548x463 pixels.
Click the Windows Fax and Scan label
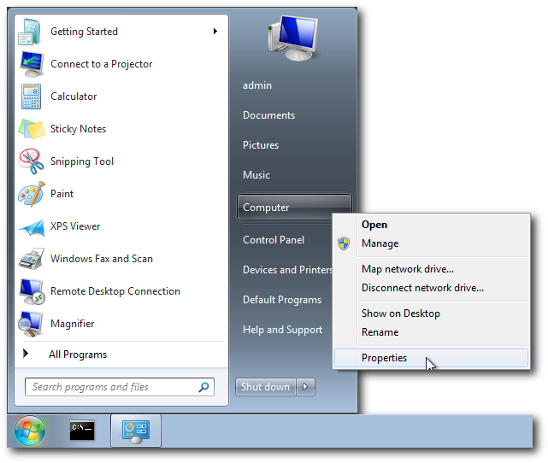pyautogui.click(x=102, y=259)
